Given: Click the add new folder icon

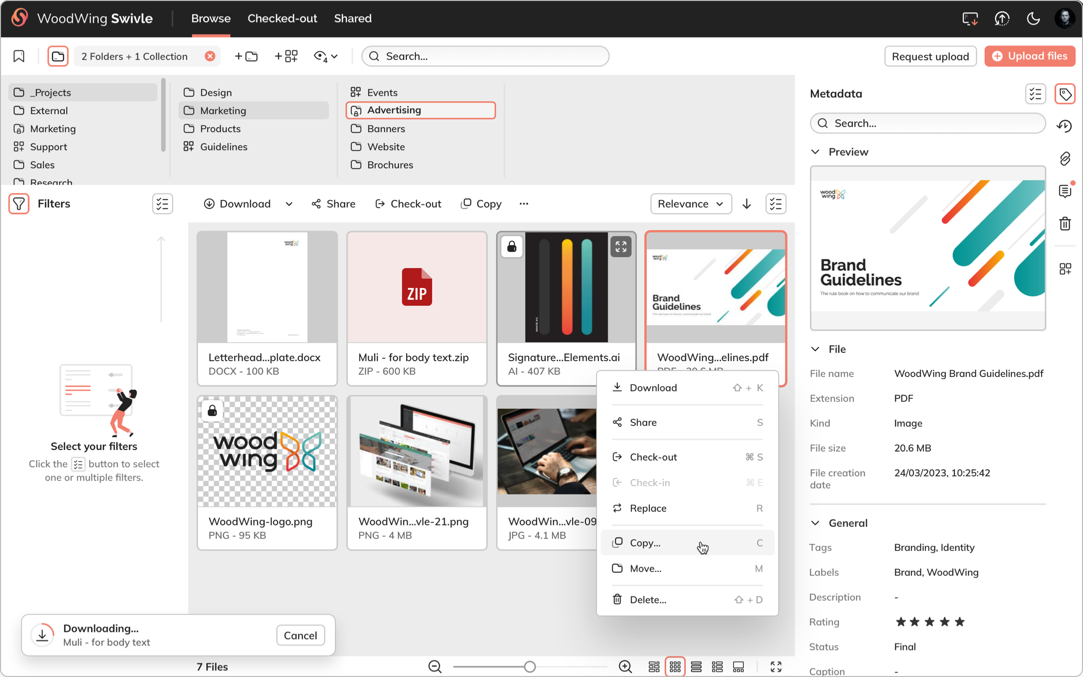Looking at the screenshot, I should [x=247, y=56].
